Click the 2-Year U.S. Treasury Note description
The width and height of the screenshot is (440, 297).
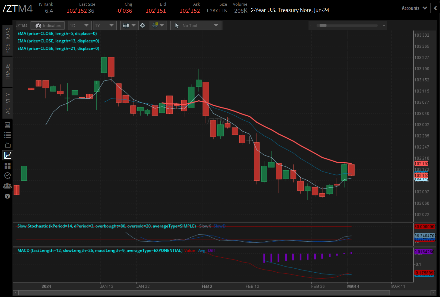tap(290, 10)
